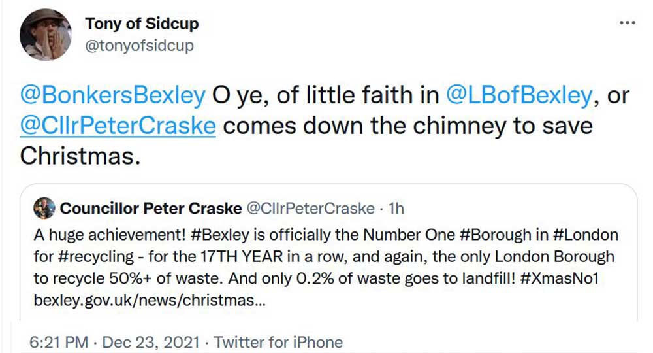The height and width of the screenshot is (353, 653).
Task: Click the grey @CllrPeterCraske handle in quoted tweet header
Action: pos(310,209)
